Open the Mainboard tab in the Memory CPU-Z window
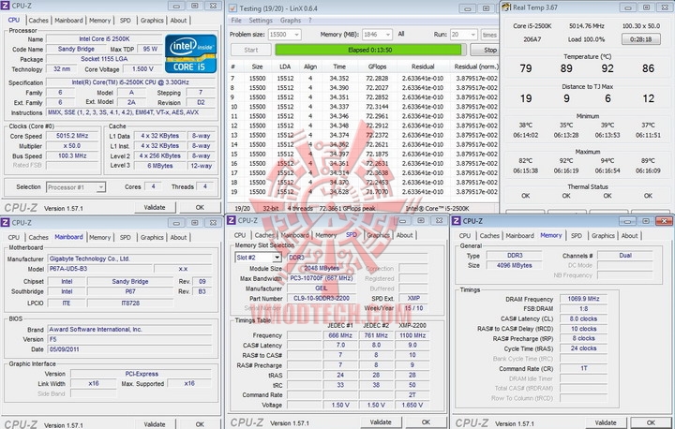The width and height of the screenshot is (675, 429). 519,235
